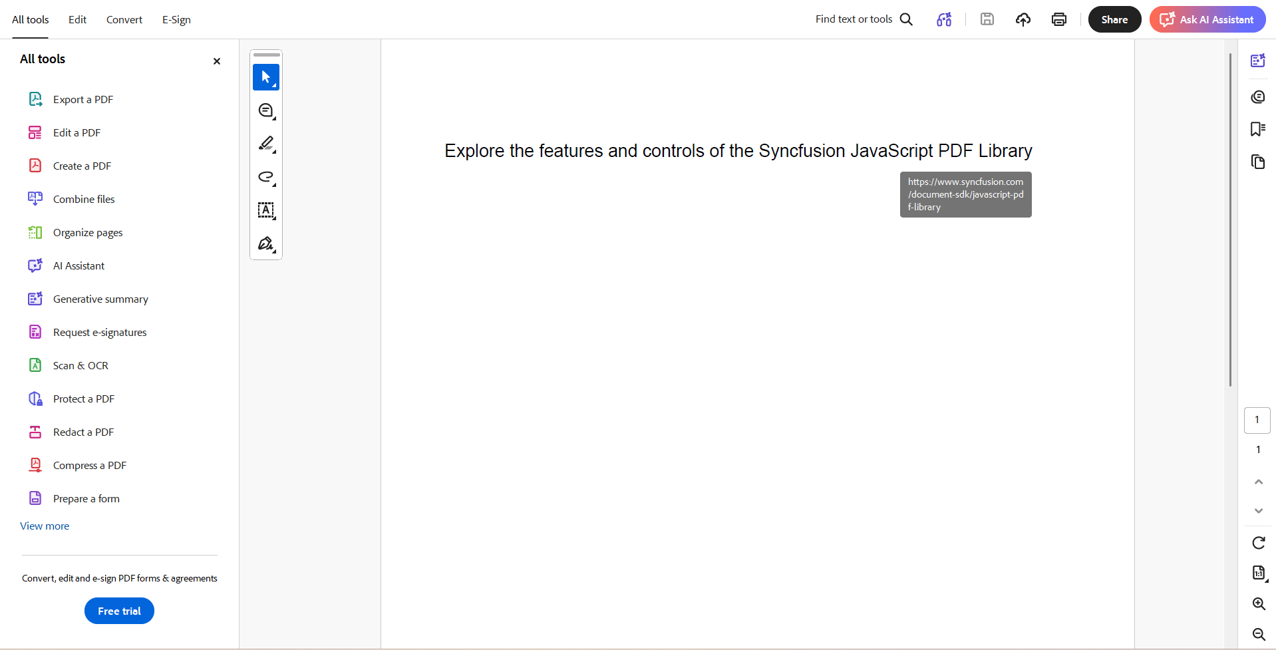This screenshot has width=1276, height=650.
Task: Click the Redact a PDF icon
Action: pos(35,432)
